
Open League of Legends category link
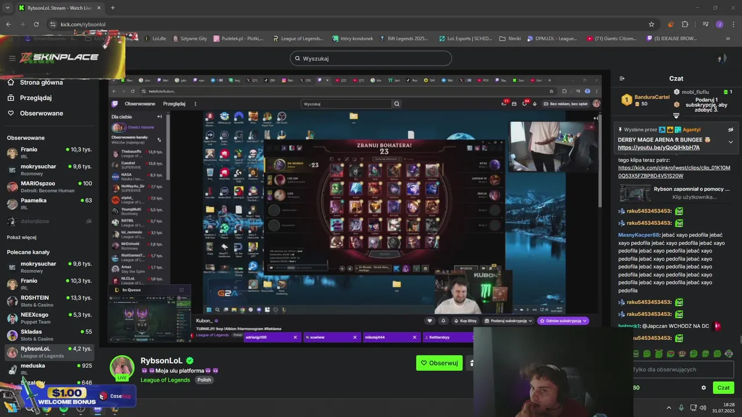click(x=165, y=380)
